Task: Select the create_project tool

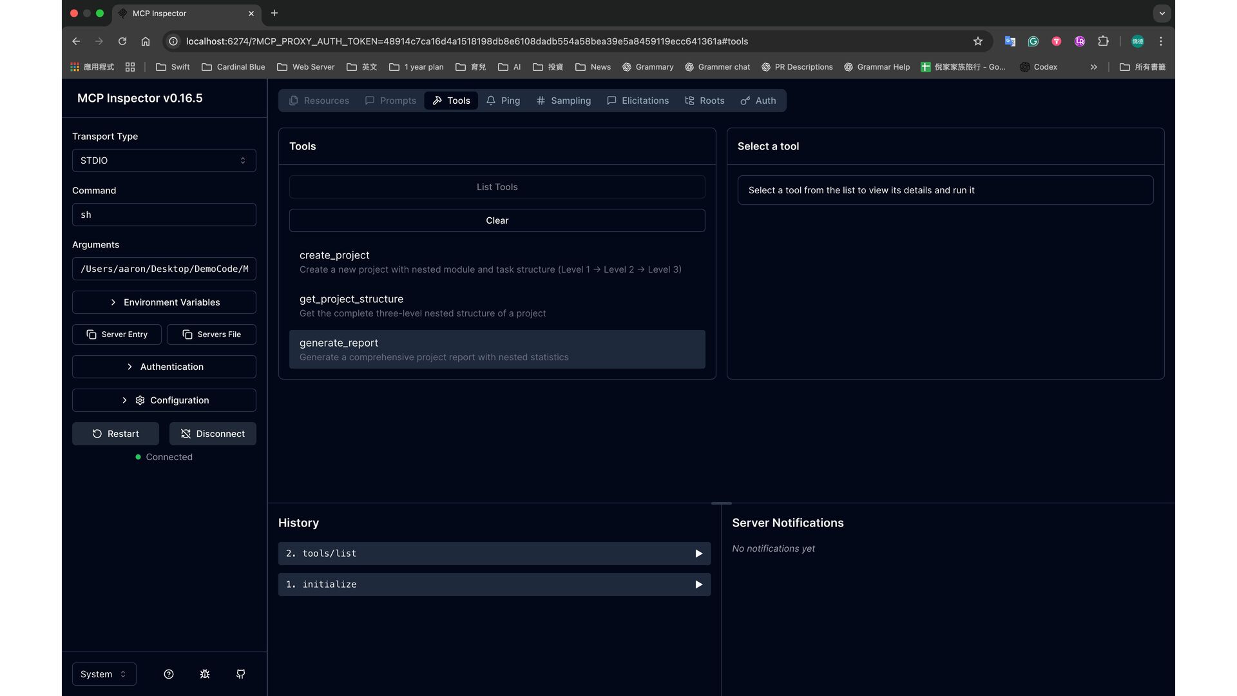Action: [x=497, y=262]
